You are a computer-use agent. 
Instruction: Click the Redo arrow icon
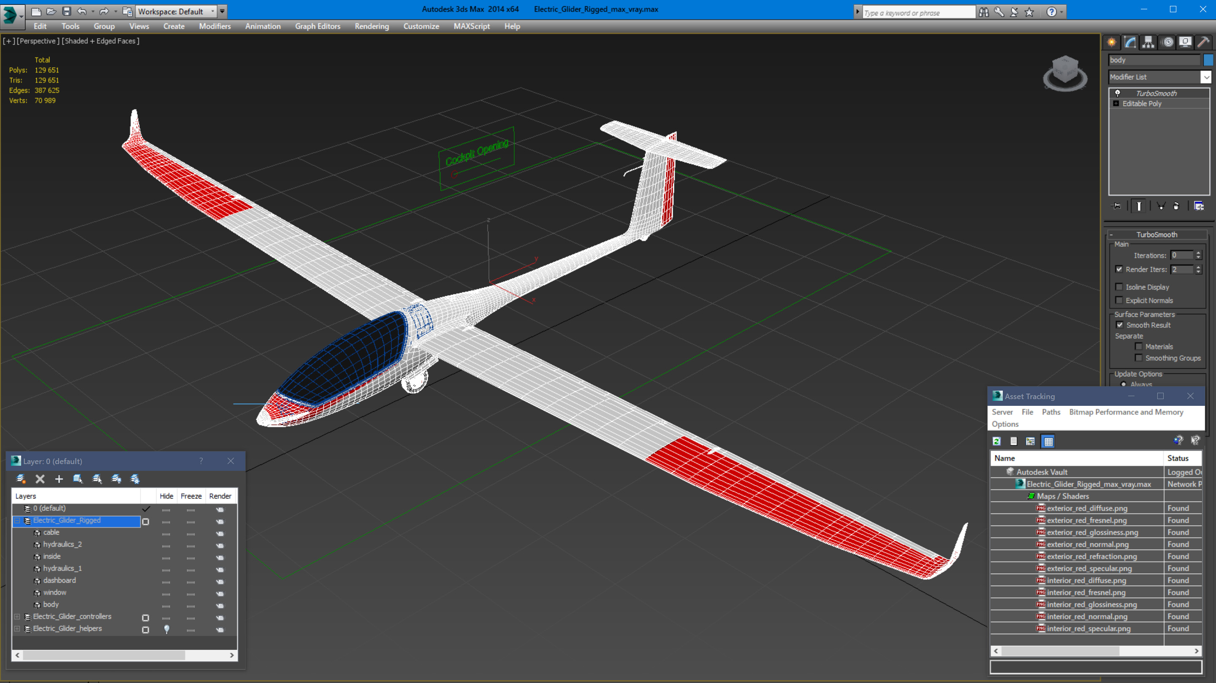point(104,11)
